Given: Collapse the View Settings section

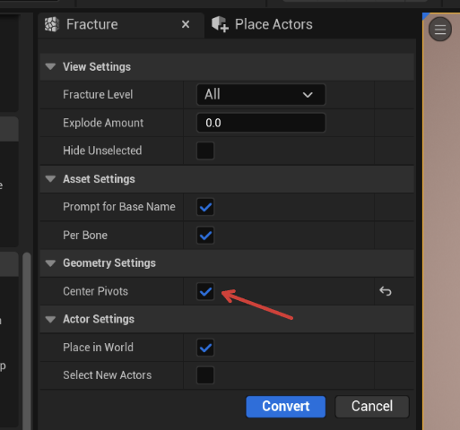Looking at the screenshot, I should point(50,66).
